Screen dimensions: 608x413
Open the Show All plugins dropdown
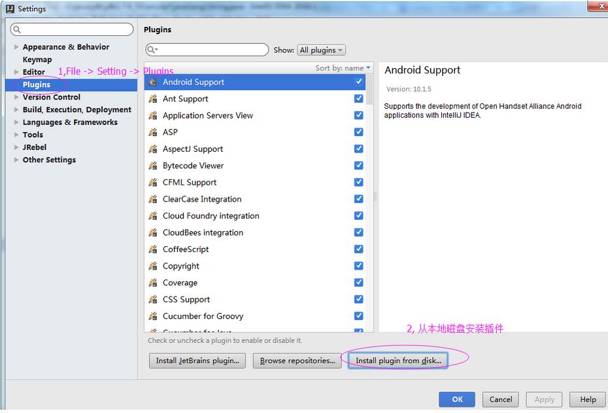tap(321, 50)
